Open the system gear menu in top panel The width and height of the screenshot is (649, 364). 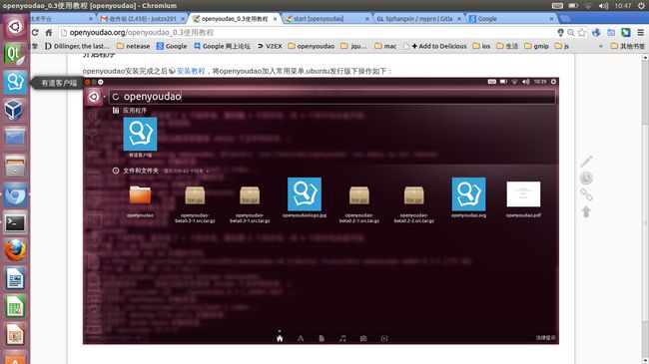click(x=641, y=6)
